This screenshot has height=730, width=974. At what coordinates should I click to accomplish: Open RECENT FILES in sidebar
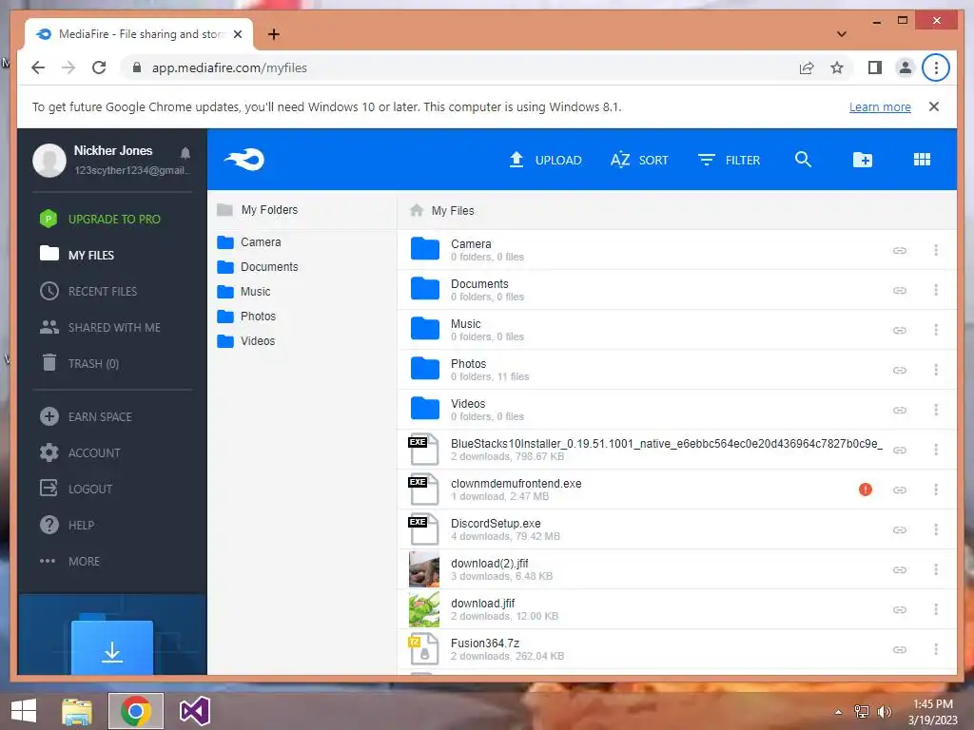click(88, 291)
